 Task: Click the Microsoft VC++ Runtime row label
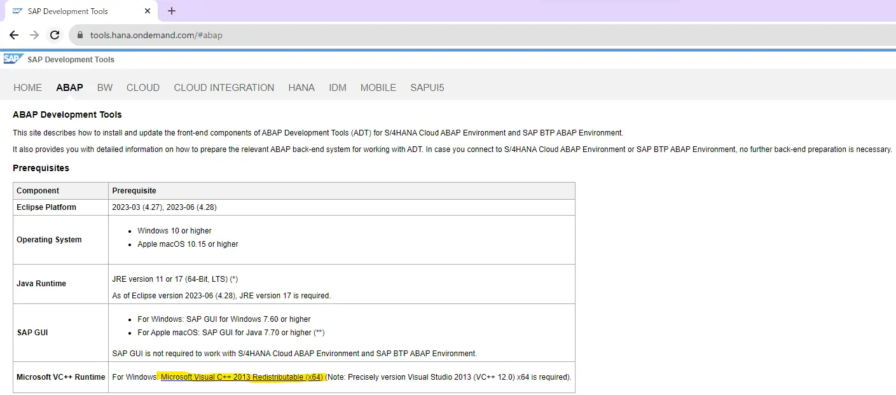[x=61, y=377]
